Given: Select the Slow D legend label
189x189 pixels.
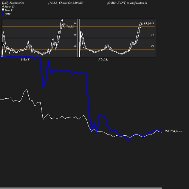Looking at the screenshot, I should (9, 6).
